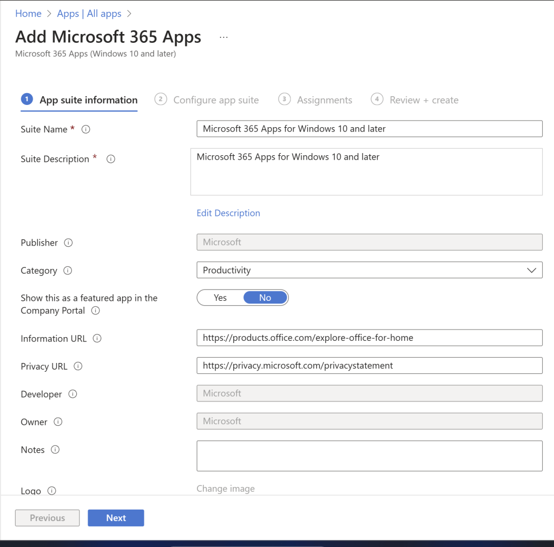Click the Privacy URL info icon
554x547 pixels.
78,366
